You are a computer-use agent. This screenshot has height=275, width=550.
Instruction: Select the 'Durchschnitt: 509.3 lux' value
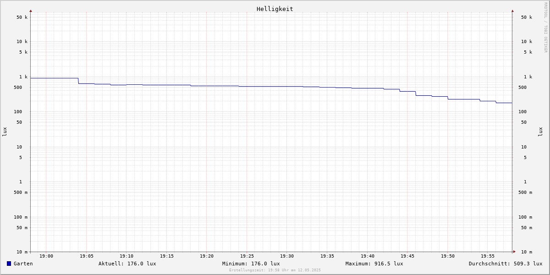(506, 264)
